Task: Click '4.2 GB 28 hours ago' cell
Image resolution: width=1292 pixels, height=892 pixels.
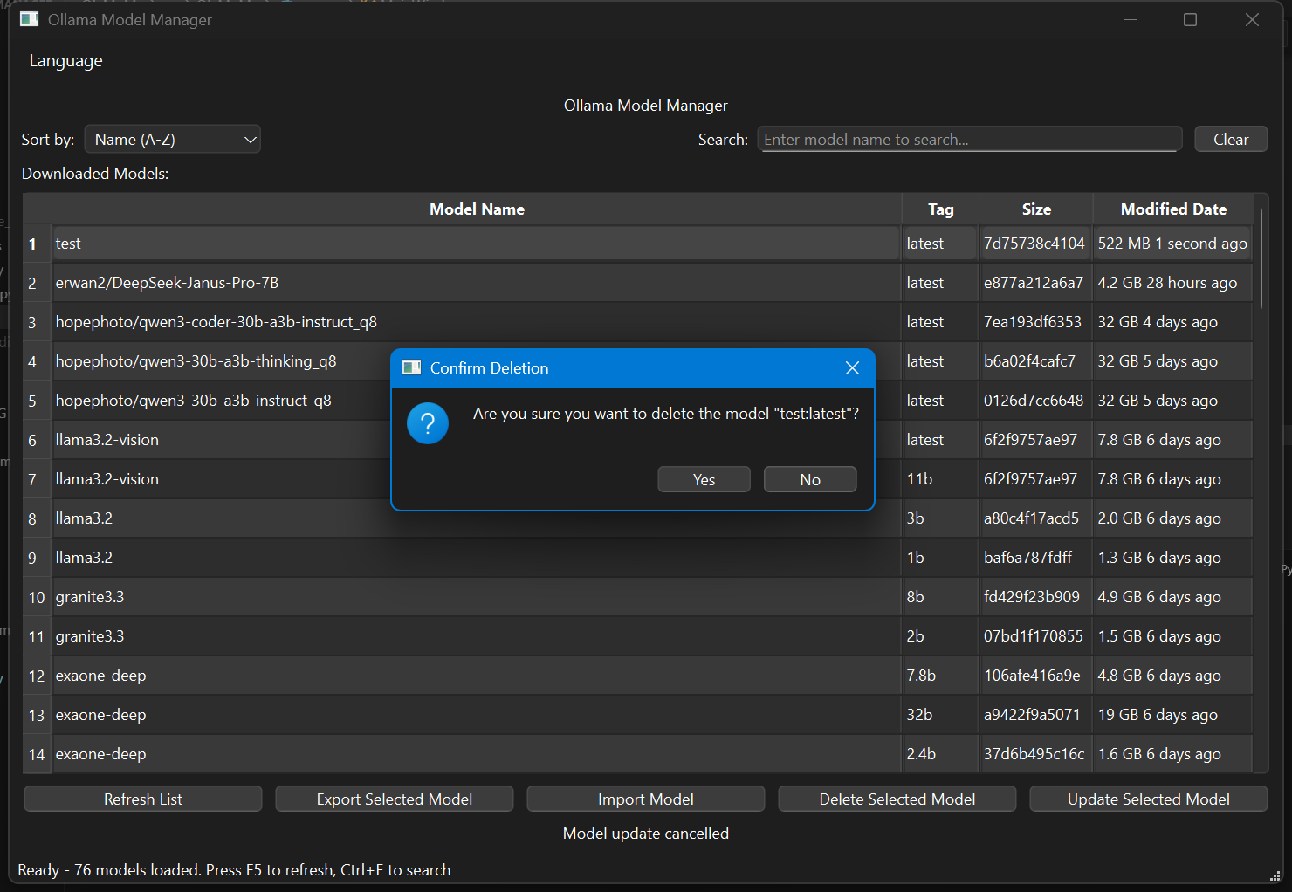Action: [x=1173, y=283]
